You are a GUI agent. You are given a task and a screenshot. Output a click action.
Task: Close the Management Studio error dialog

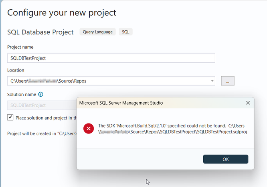click(x=248, y=103)
